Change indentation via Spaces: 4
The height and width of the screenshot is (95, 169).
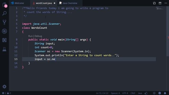(115, 93)
